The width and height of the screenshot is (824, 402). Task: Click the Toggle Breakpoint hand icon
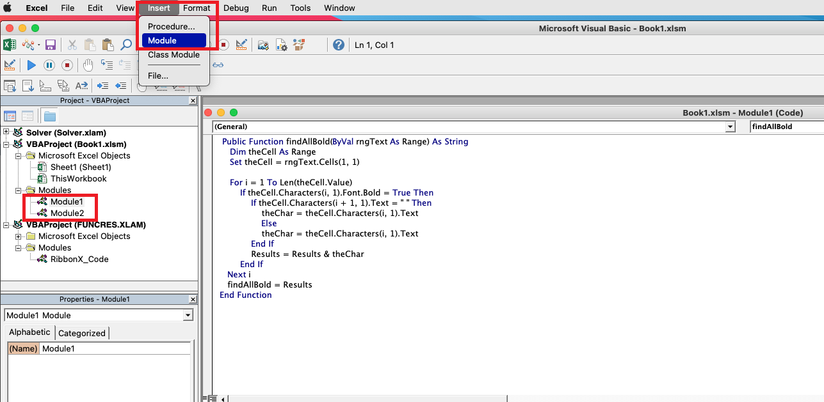pos(88,65)
